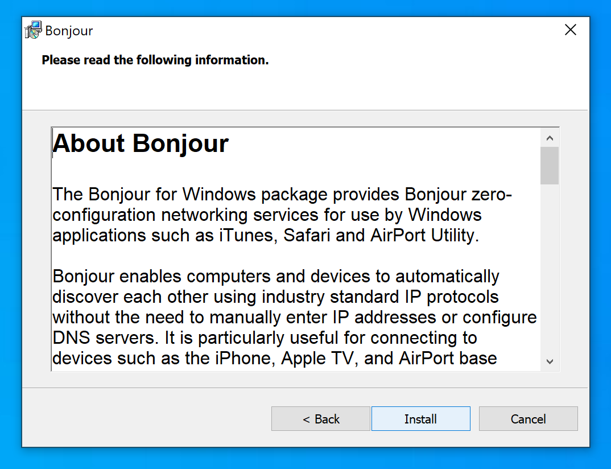Click the Install button

point(420,419)
